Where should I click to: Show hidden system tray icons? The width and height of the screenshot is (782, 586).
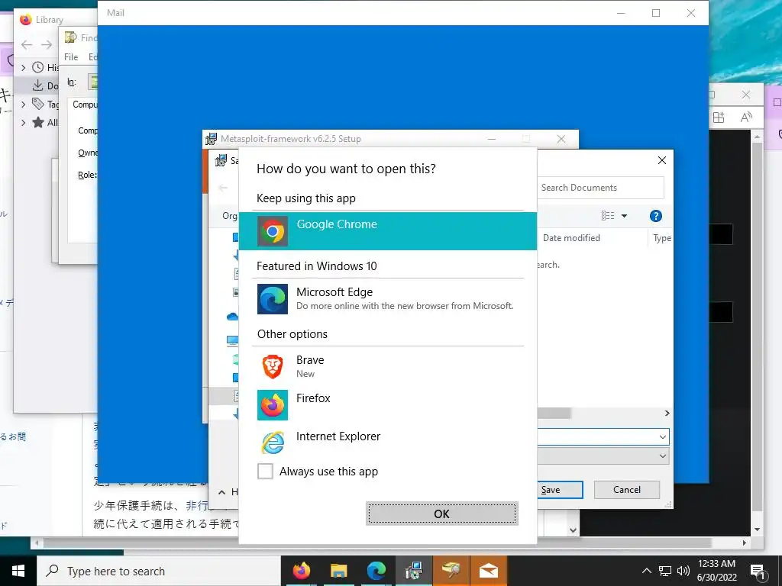646,571
